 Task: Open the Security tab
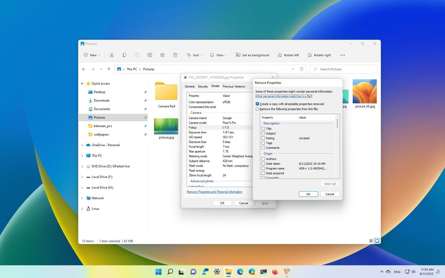tap(203, 86)
